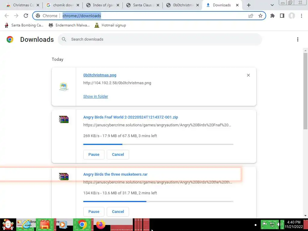Click the search magnifier icon

64,39
